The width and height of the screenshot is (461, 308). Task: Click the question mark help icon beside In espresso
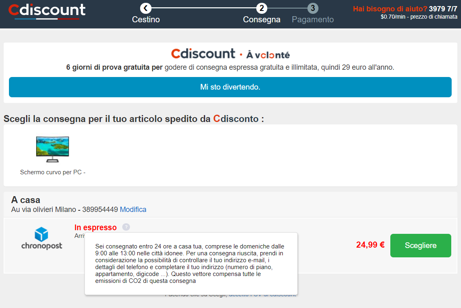pyautogui.click(x=126, y=227)
